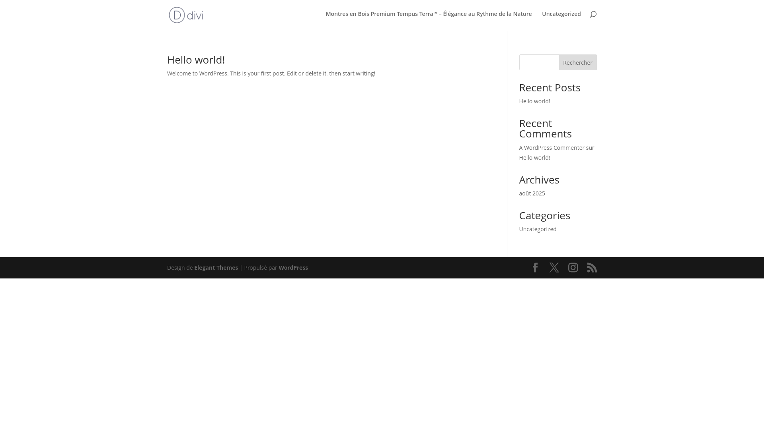Click the Recent Comments heading

click(x=545, y=128)
